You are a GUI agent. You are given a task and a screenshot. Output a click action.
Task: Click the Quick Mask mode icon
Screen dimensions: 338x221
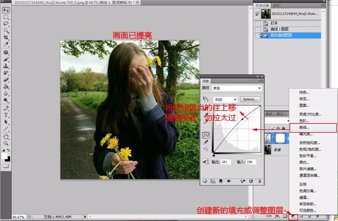(x=6, y=166)
